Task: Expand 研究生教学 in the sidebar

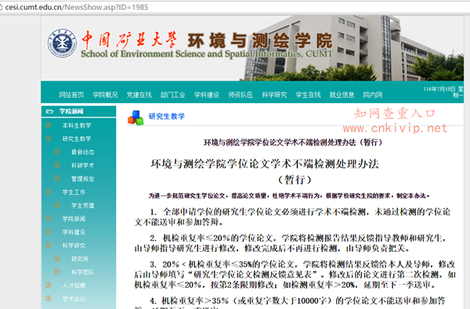Action: tap(77, 138)
